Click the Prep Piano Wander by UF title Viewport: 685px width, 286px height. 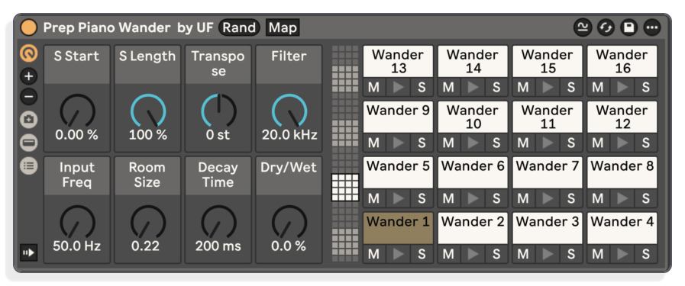[x=128, y=28]
